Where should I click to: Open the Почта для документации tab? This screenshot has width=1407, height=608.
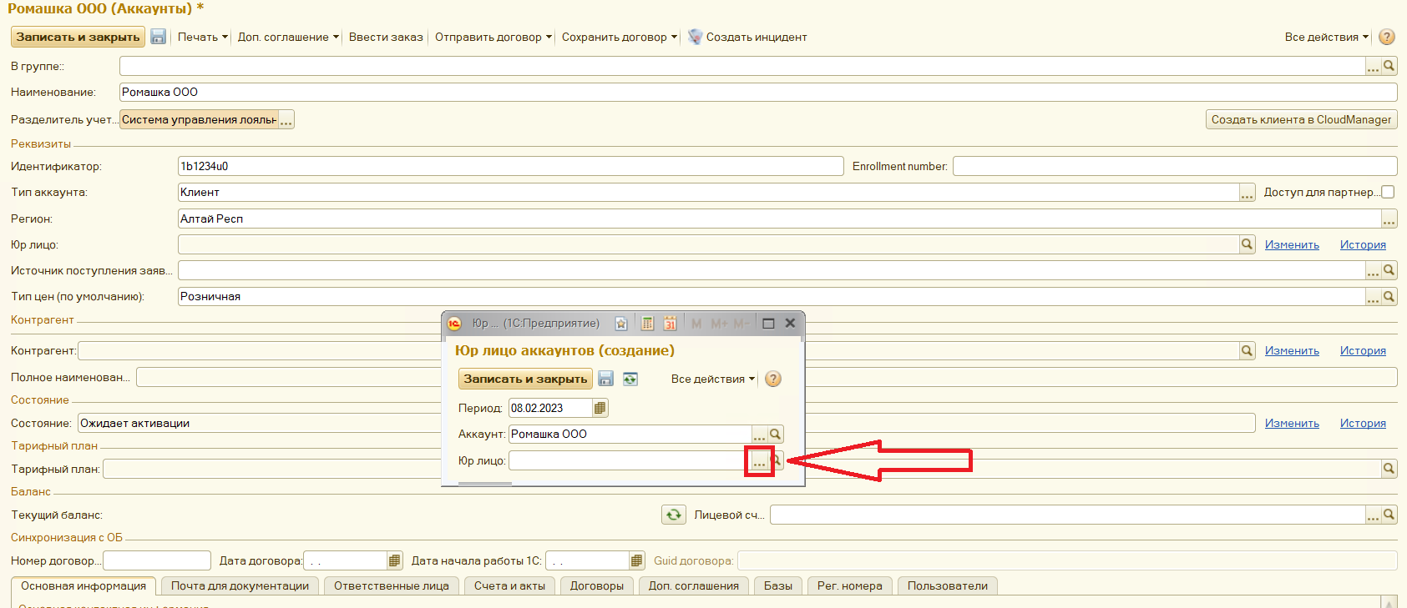click(240, 586)
